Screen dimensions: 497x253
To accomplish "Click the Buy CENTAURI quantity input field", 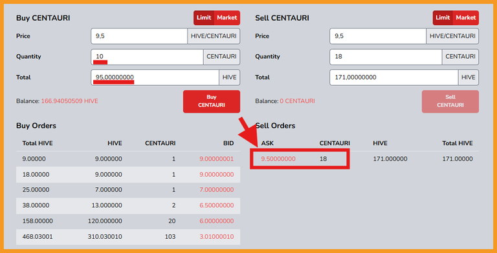I will 147,57.
